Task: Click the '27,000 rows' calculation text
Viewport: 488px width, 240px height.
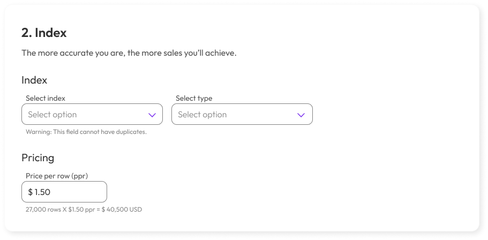Action: pyautogui.click(x=42, y=209)
